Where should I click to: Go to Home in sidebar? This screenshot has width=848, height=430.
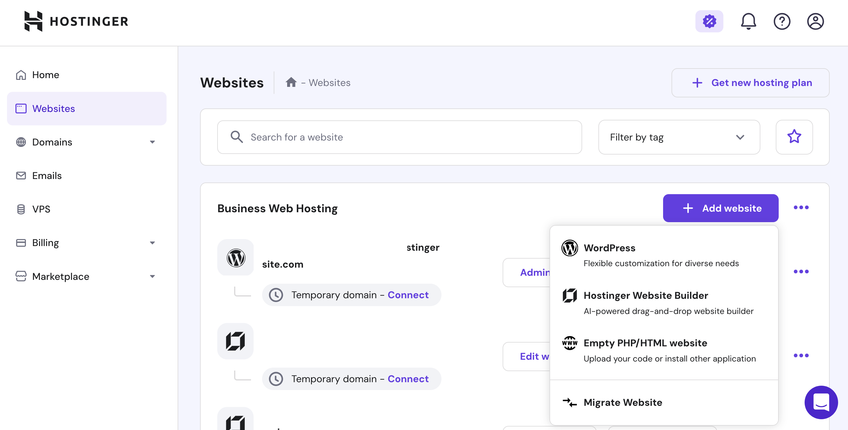point(86,75)
